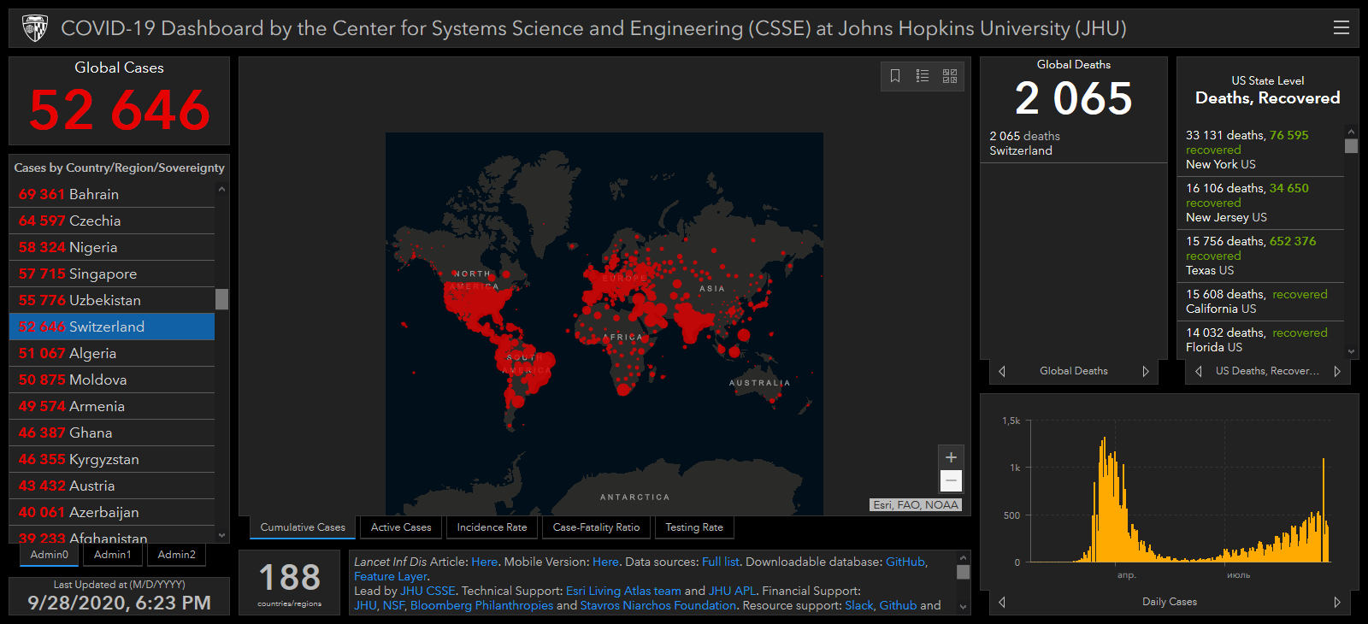Image resolution: width=1368 pixels, height=624 pixels.
Task: Switch to Cumulative Cases tab
Action: tap(303, 527)
